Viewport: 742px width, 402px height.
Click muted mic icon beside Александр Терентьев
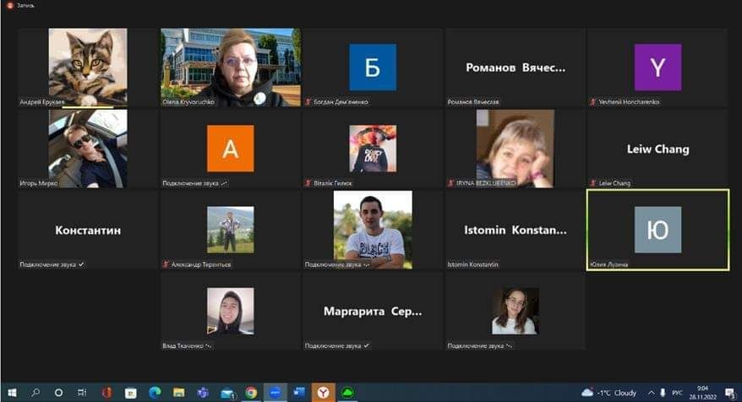(166, 264)
